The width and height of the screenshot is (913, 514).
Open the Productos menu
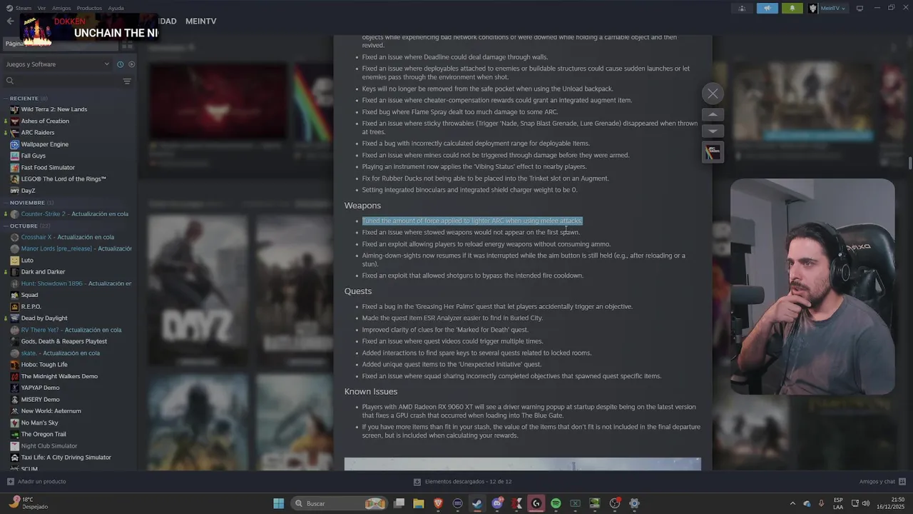click(x=89, y=8)
